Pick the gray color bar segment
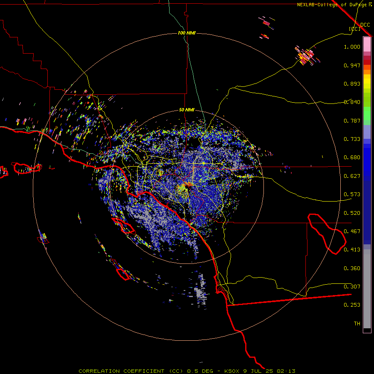374x374 pixels. [367, 289]
